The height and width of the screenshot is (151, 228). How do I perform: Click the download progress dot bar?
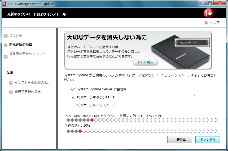(x=142, y=120)
